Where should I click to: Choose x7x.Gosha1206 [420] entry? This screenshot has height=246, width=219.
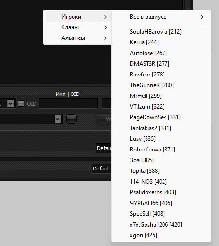pyautogui.click(x=161, y=225)
